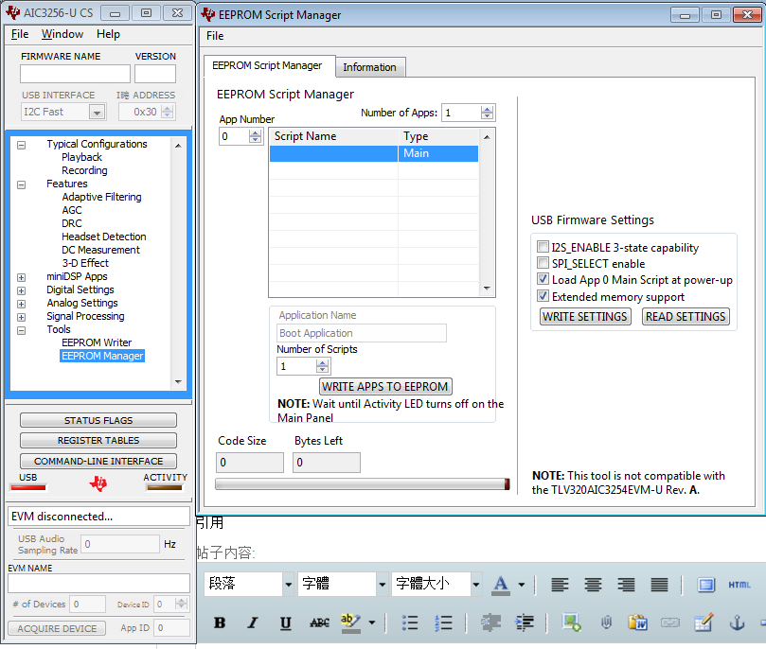Click the font color A icon
The width and height of the screenshot is (766, 649).
point(501,584)
